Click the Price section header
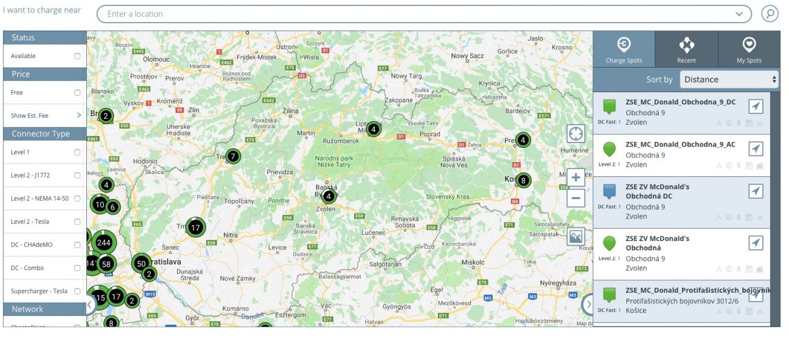Screen dimensions: 789x342 tap(45, 74)
